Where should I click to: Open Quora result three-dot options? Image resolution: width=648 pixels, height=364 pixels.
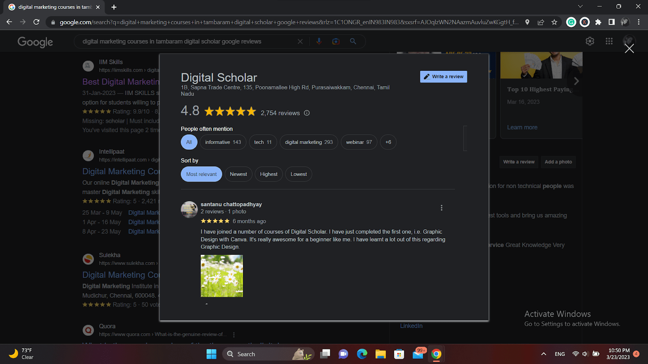point(234,334)
